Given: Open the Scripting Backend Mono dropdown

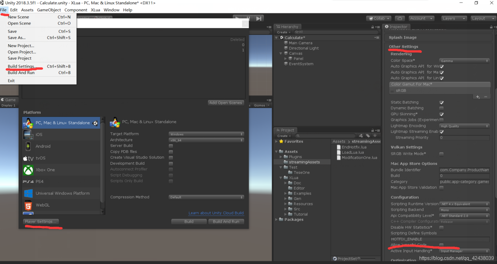Looking at the screenshot, I should (x=465, y=210).
